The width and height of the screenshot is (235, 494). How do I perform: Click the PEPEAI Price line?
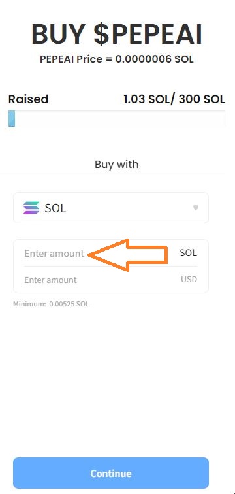[117, 59]
